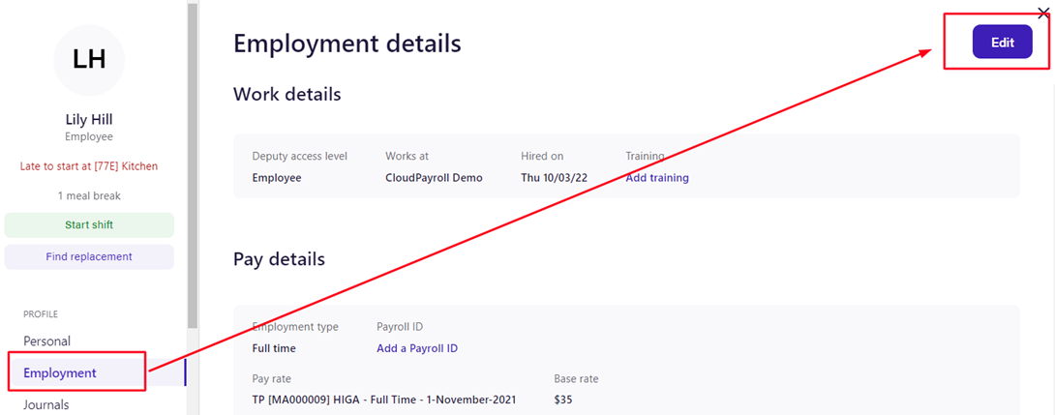Open the Personal profile section
The width and height of the screenshot is (1055, 415).
[x=47, y=341]
